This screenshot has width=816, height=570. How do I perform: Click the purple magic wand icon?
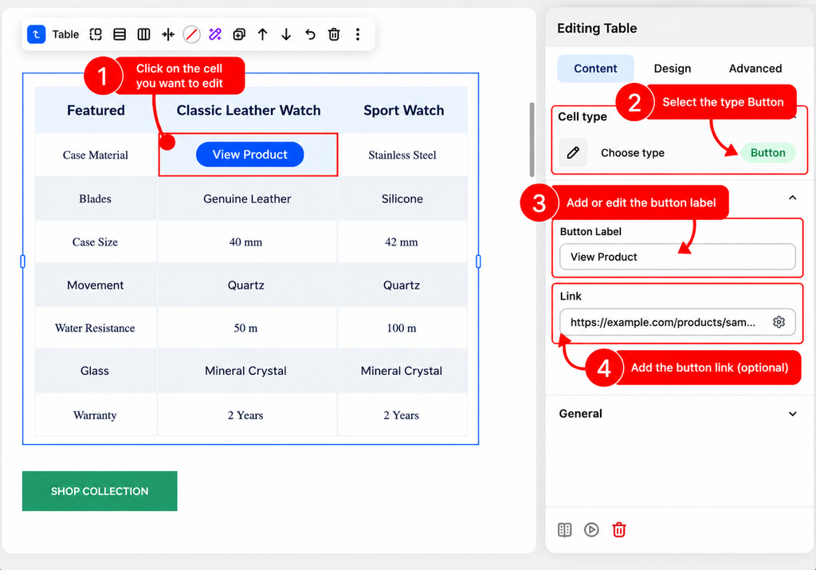pyautogui.click(x=215, y=34)
